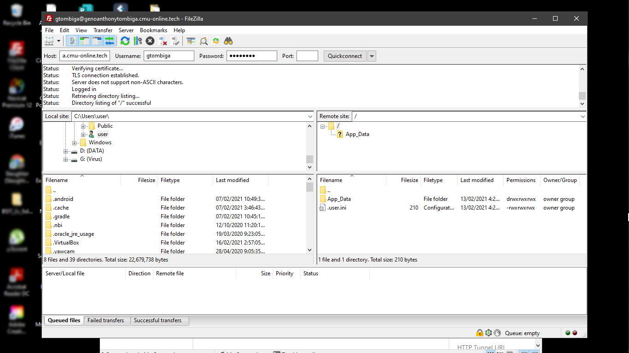Expand the D: (DATA) drive node

click(x=66, y=151)
